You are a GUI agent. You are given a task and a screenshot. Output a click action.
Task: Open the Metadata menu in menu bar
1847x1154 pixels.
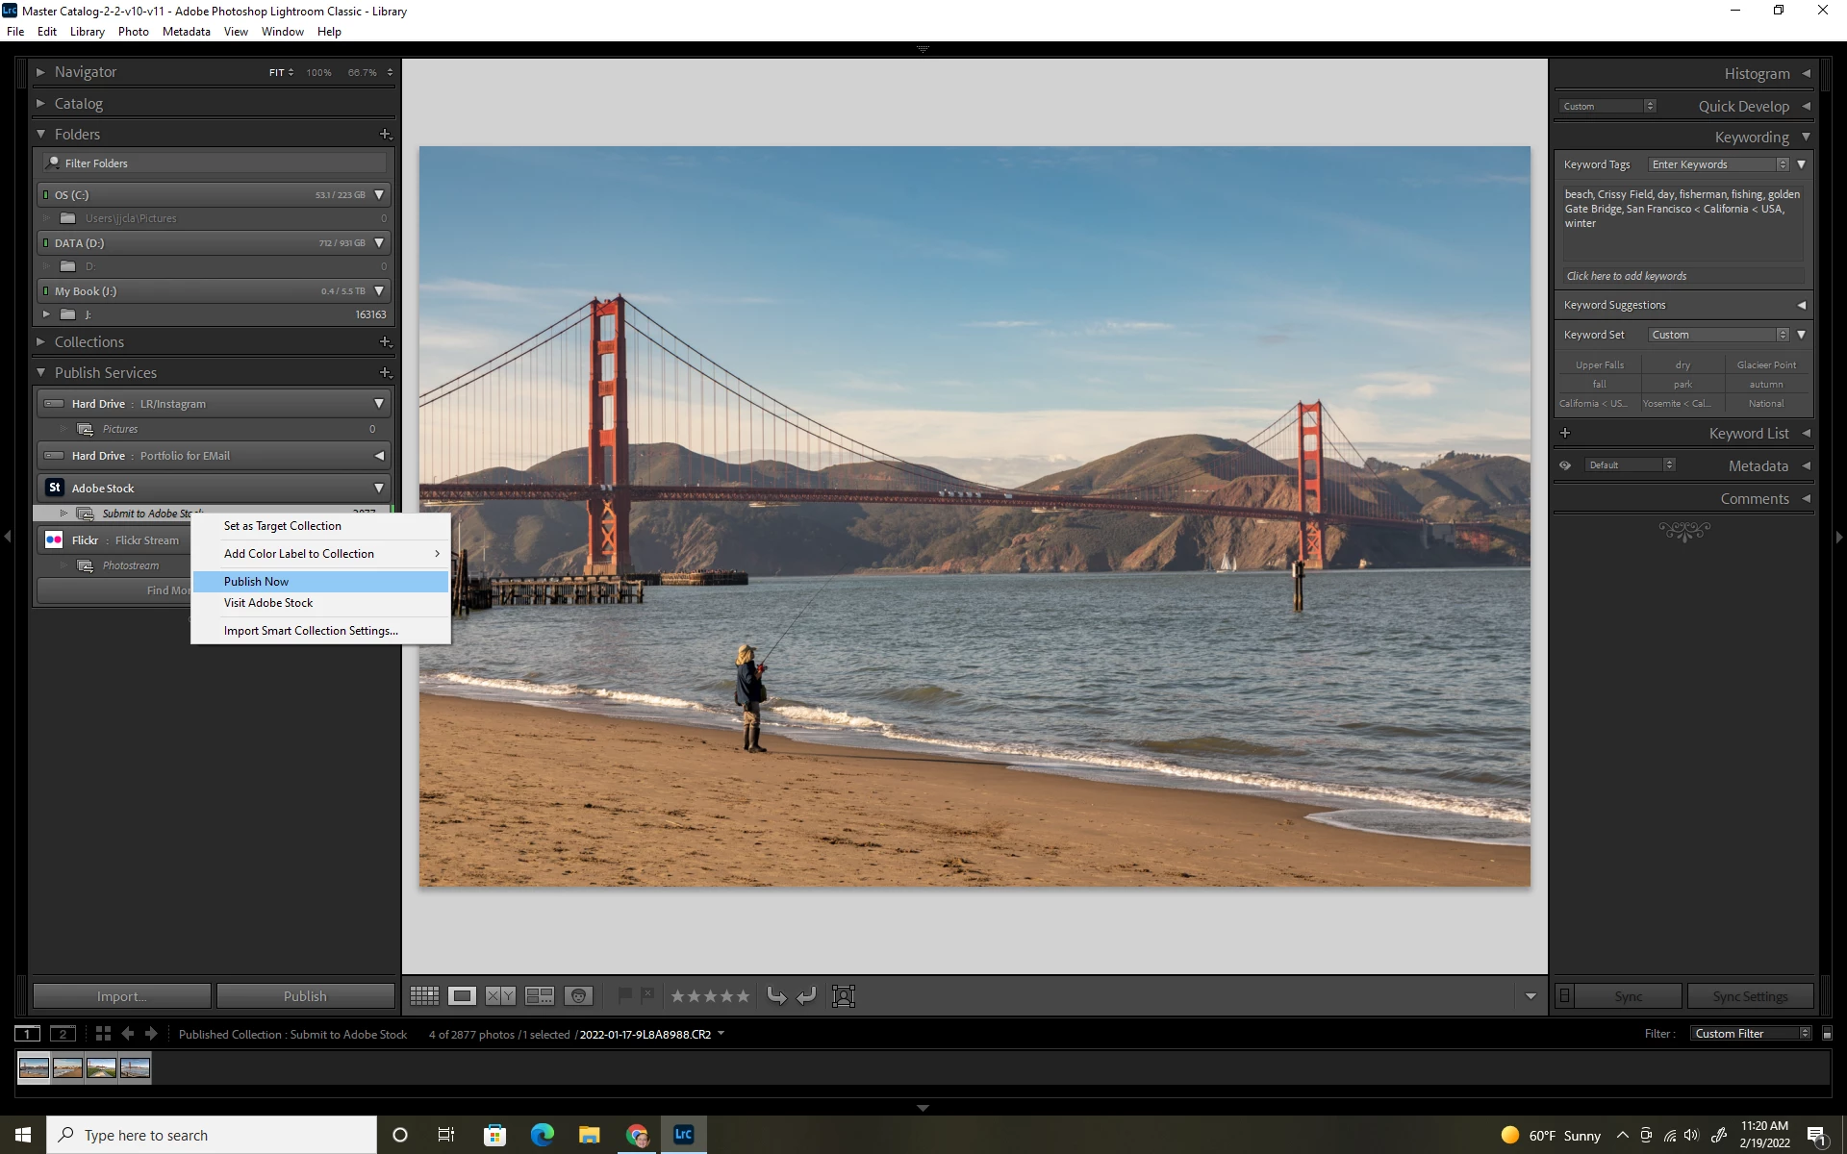tap(186, 32)
